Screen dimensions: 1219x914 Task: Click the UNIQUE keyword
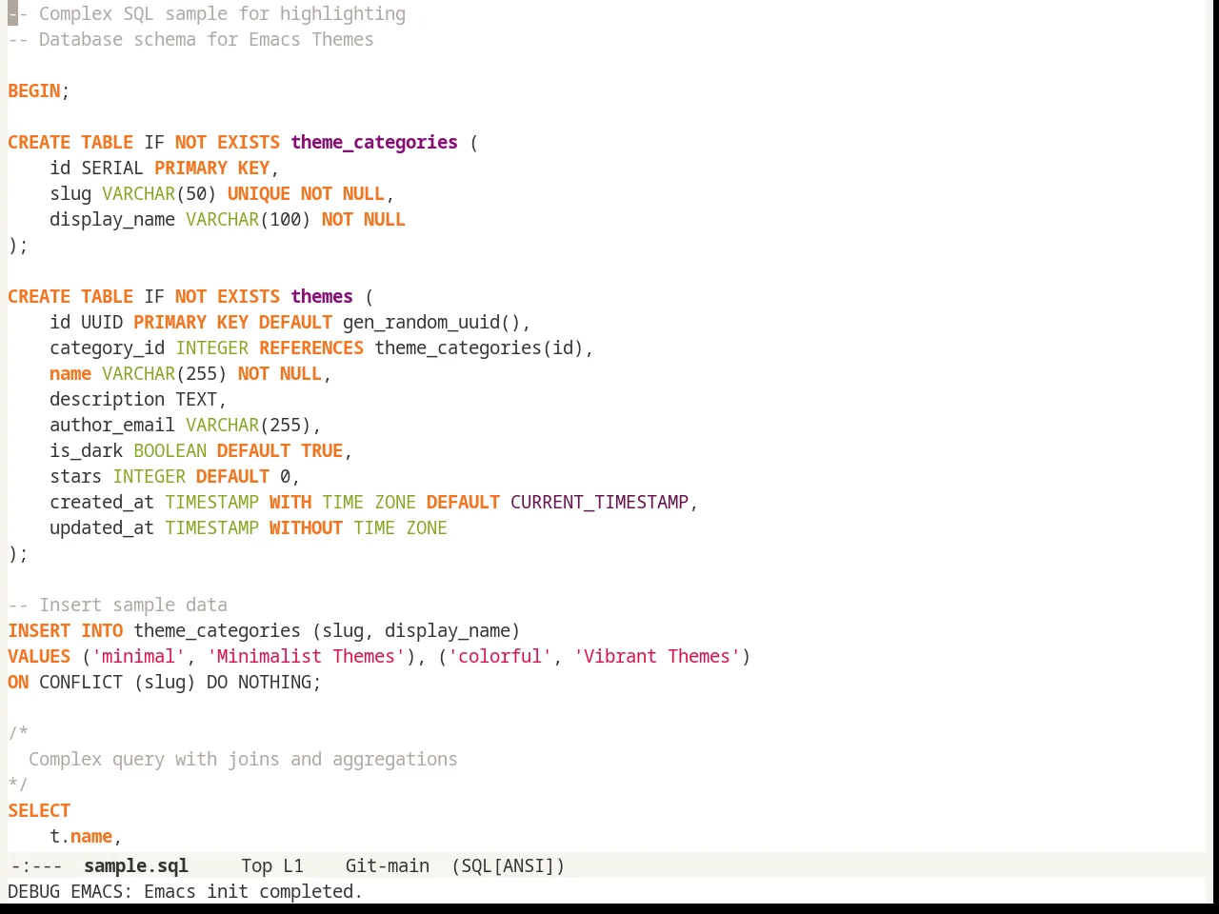pos(259,194)
